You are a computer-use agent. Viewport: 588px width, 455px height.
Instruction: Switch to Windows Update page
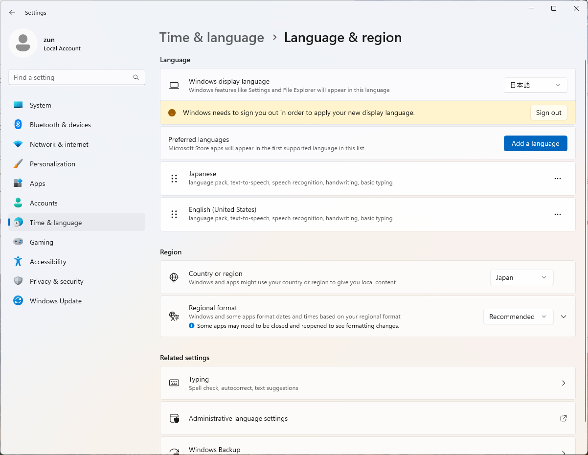[x=77, y=301]
